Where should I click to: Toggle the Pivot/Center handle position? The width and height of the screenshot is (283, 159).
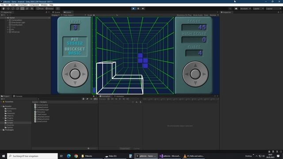tap(40, 8)
